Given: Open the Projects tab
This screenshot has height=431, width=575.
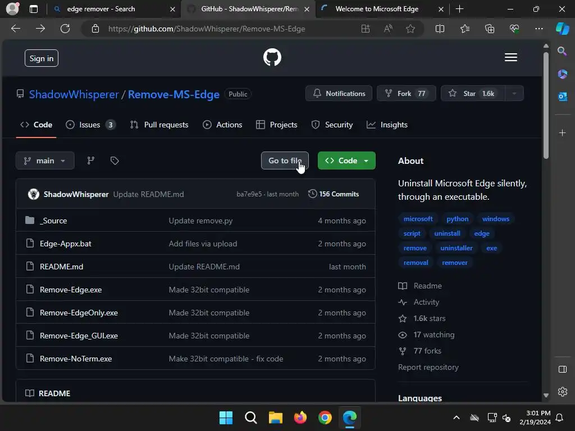Looking at the screenshot, I should [277, 125].
